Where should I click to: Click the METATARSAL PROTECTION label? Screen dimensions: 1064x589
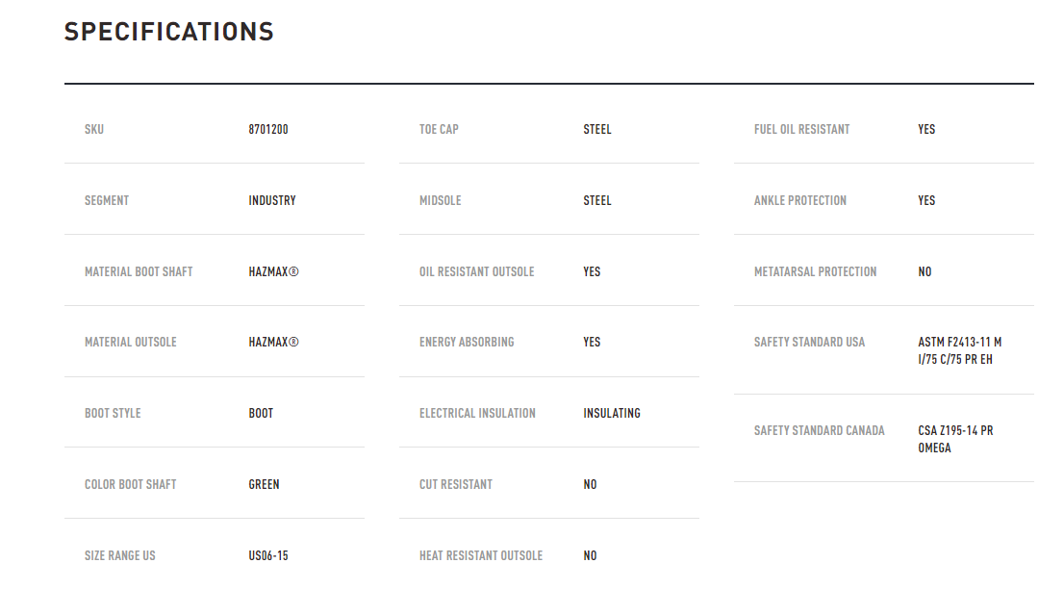815,272
